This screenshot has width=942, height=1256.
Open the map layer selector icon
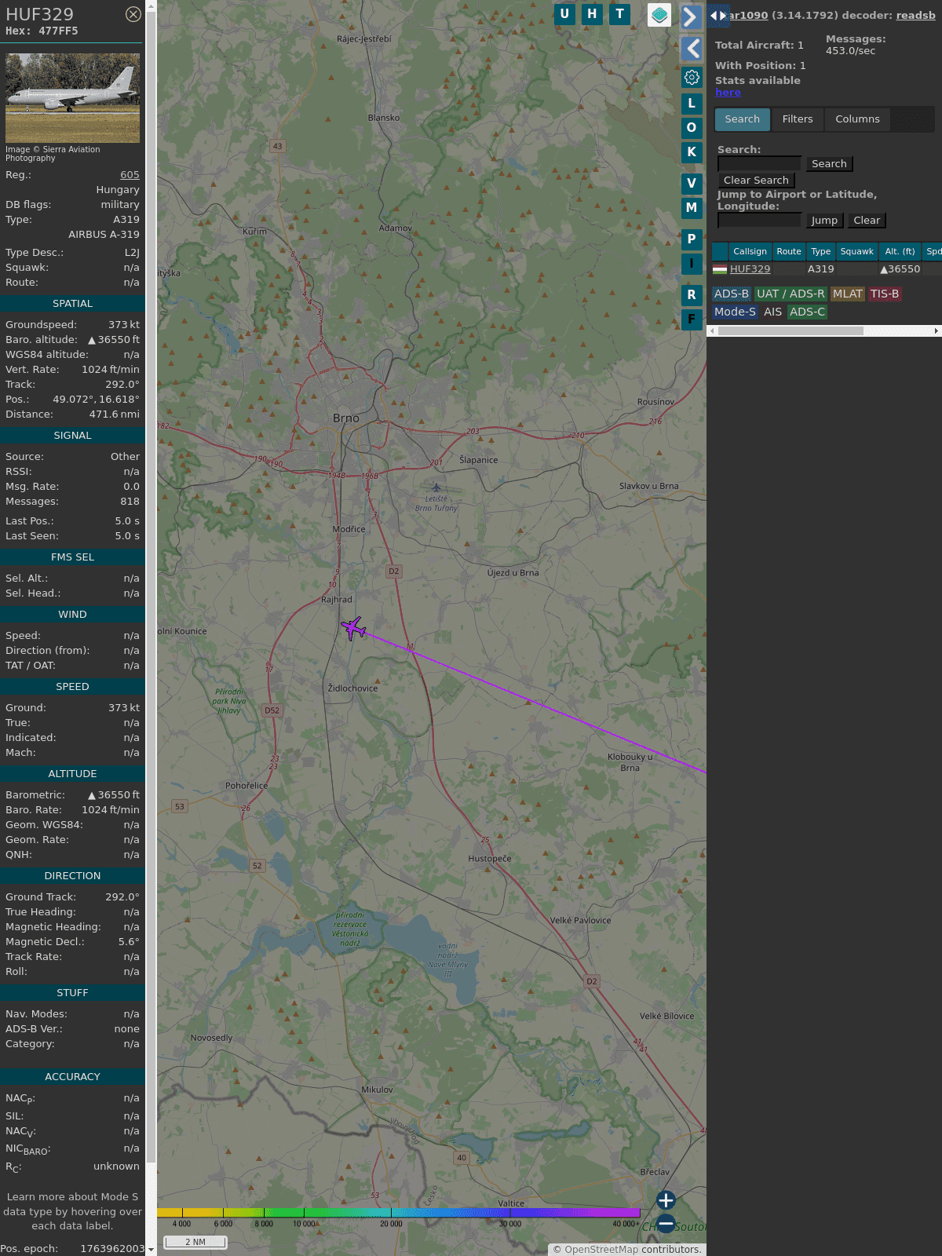pyautogui.click(x=659, y=14)
